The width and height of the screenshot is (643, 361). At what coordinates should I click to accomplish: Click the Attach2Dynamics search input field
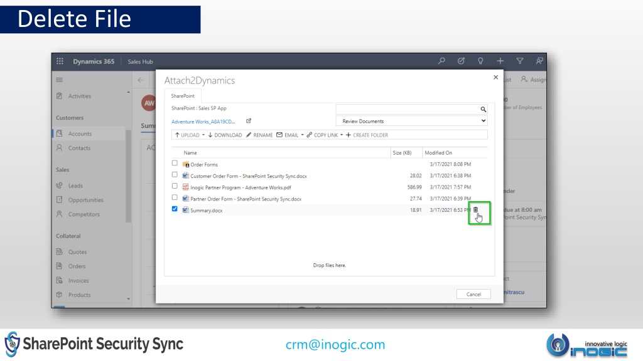pos(408,109)
